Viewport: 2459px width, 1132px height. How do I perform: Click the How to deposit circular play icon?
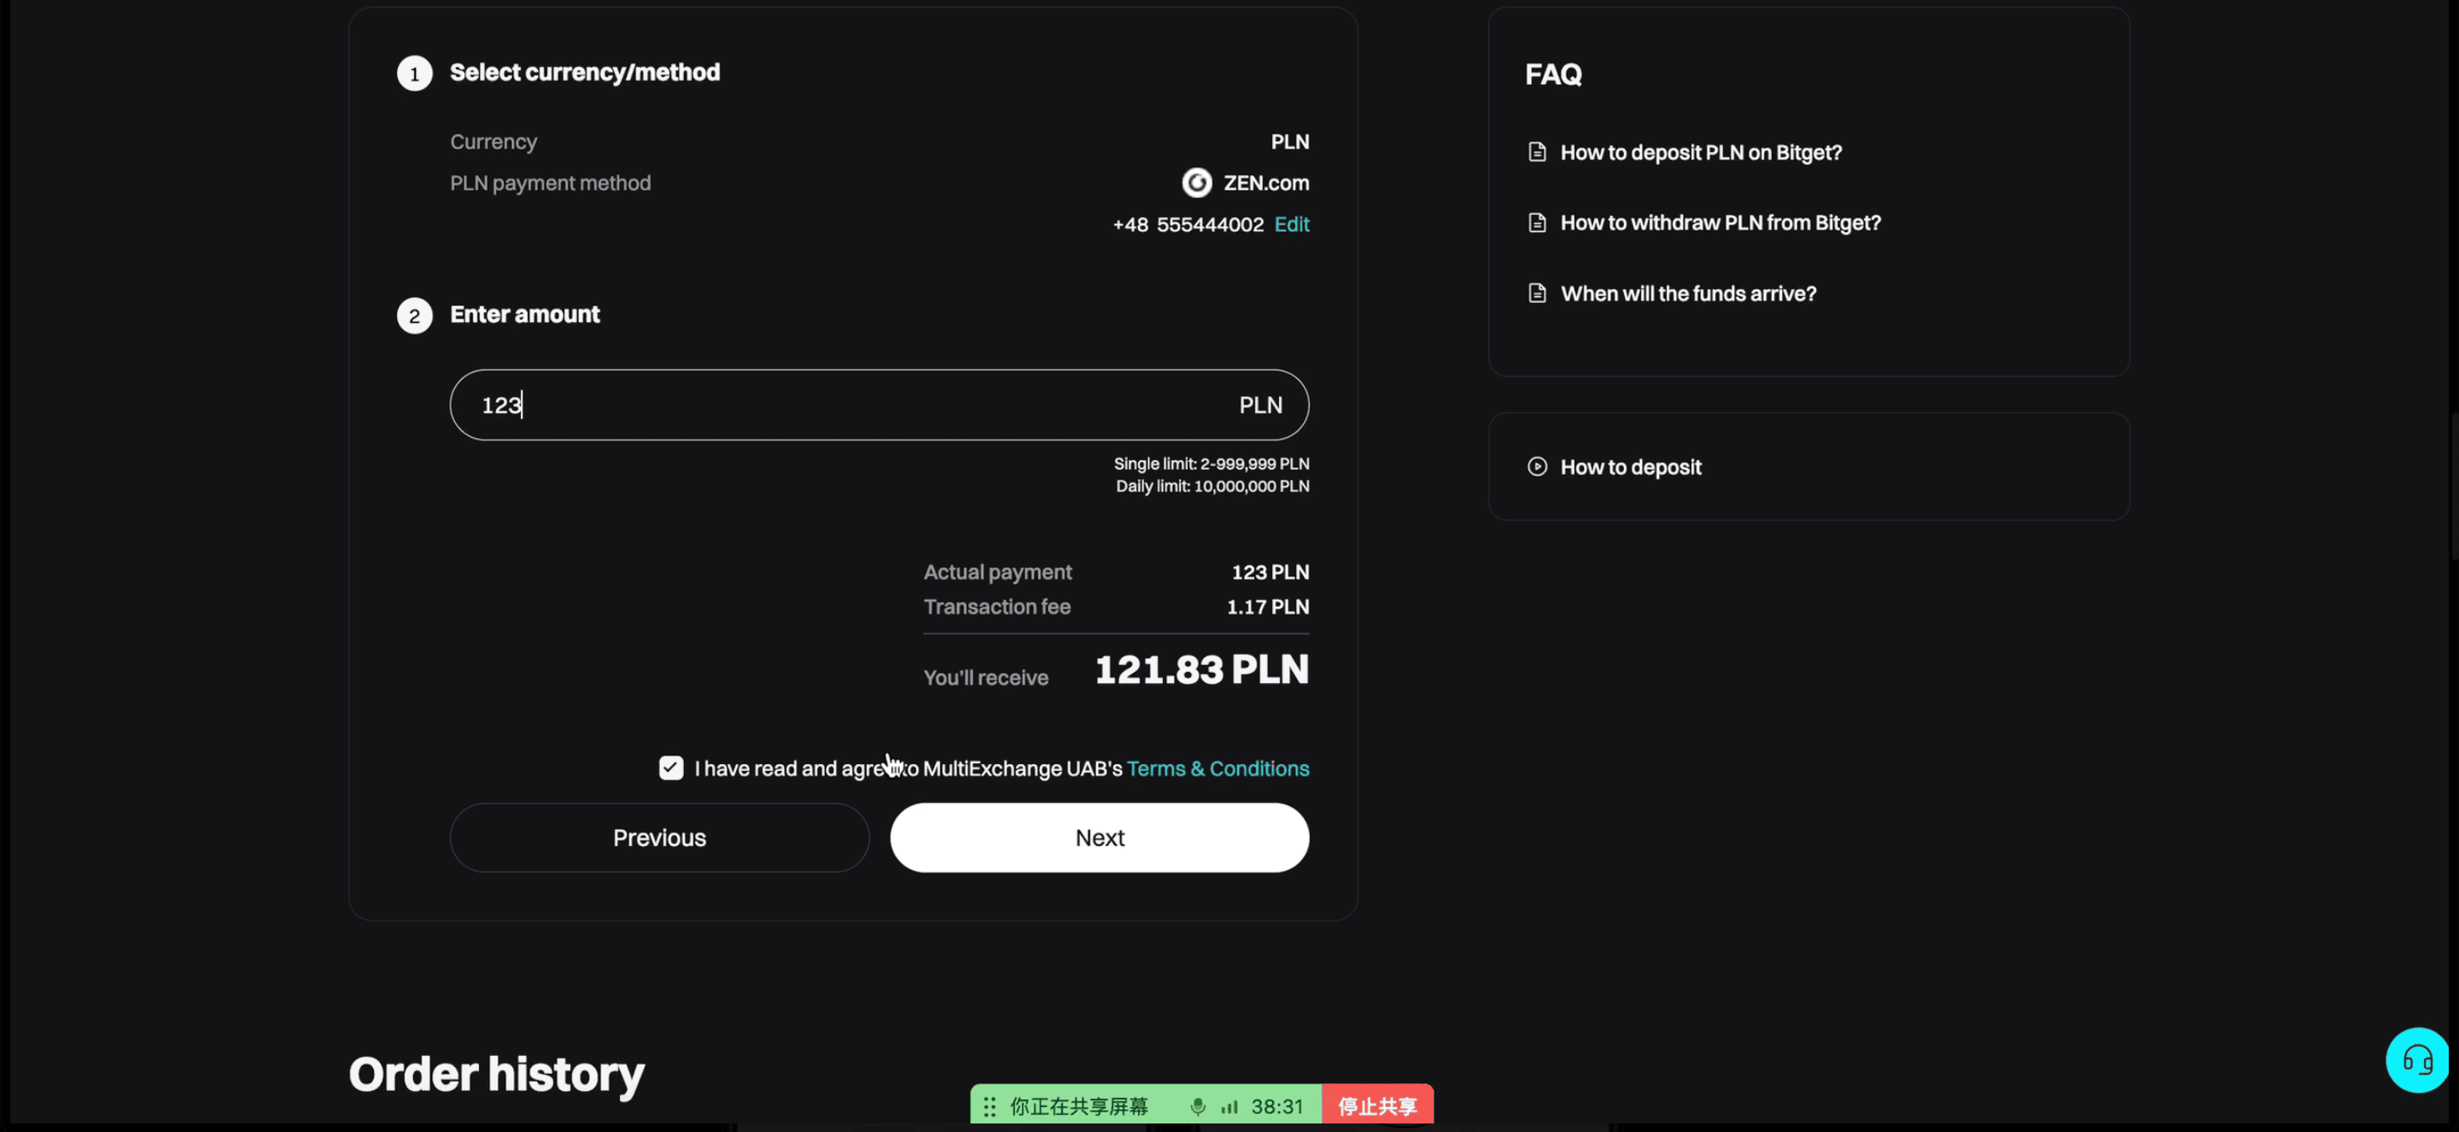coord(1539,467)
